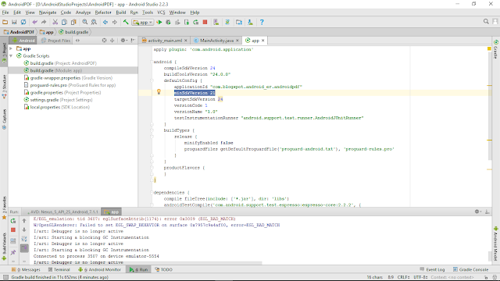Open SDK Manager toolbar icon
Image resolution: width=500 pixels, height=281 pixels.
point(250,22)
